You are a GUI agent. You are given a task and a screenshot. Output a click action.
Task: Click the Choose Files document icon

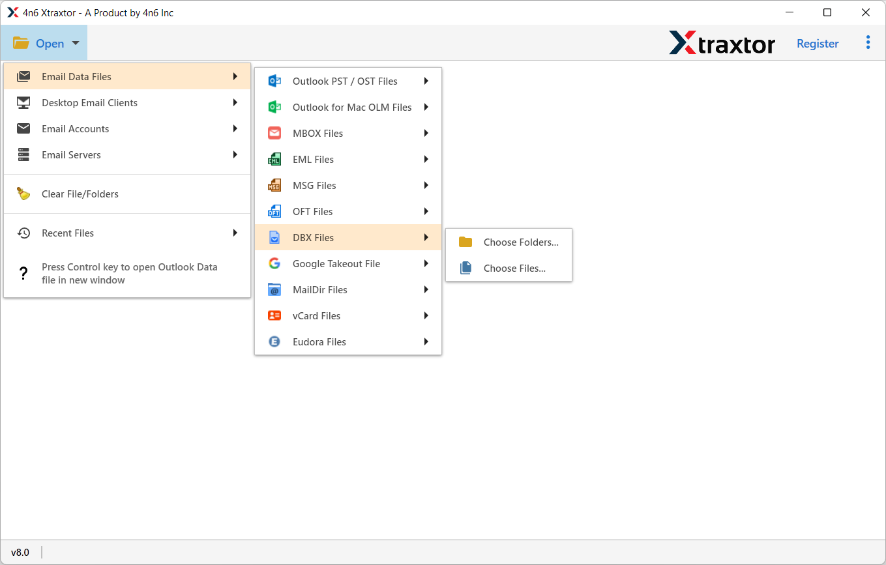(x=465, y=268)
